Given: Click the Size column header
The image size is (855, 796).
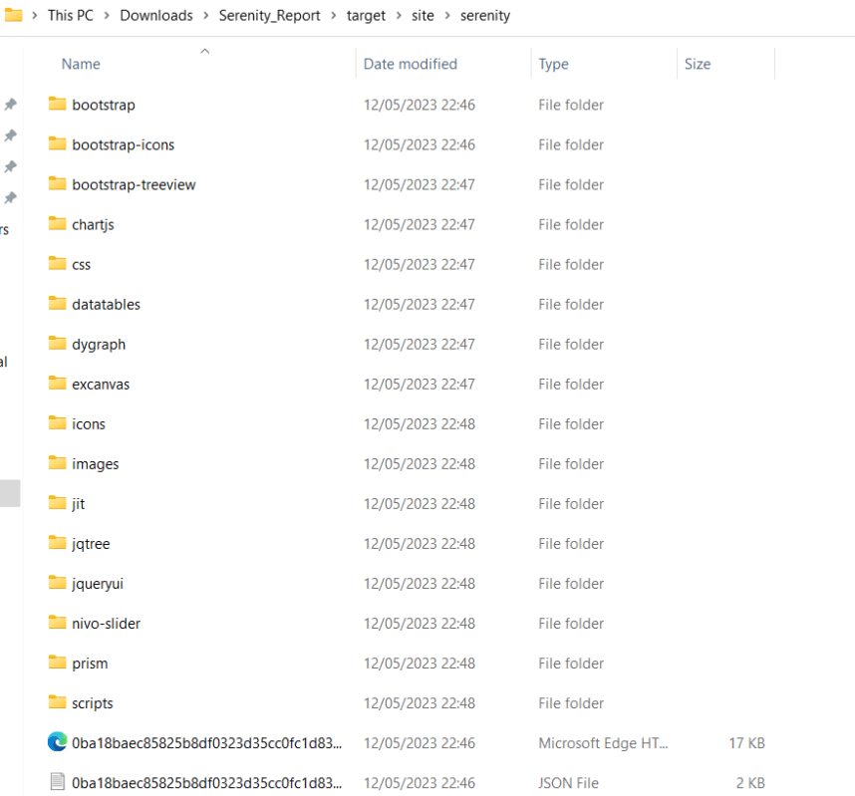Looking at the screenshot, I should tap(698, 64).
